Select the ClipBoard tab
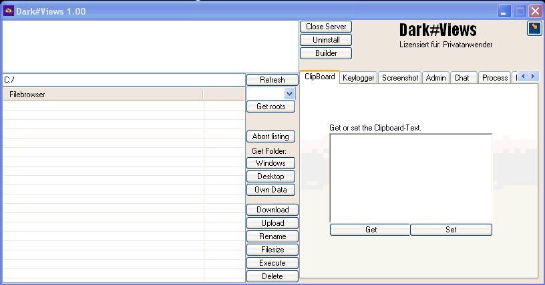The width and height of the screenshot is (545, 285). pos(319,77)
